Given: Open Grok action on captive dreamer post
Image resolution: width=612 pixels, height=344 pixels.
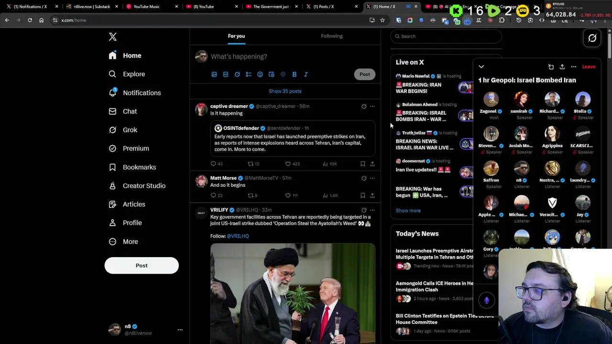Looking at the screenshot, I should click(364, 107).
